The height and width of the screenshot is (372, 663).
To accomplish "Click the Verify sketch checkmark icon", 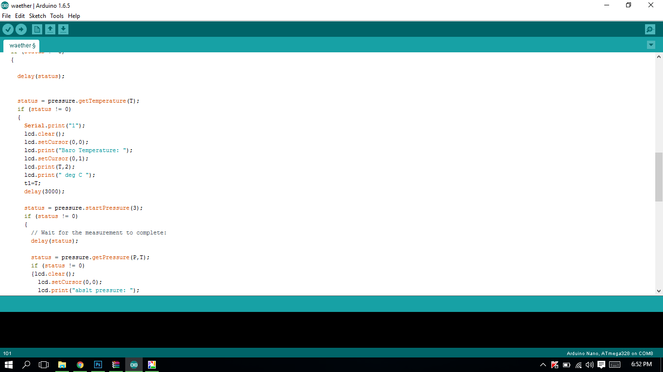I will 8,30.
